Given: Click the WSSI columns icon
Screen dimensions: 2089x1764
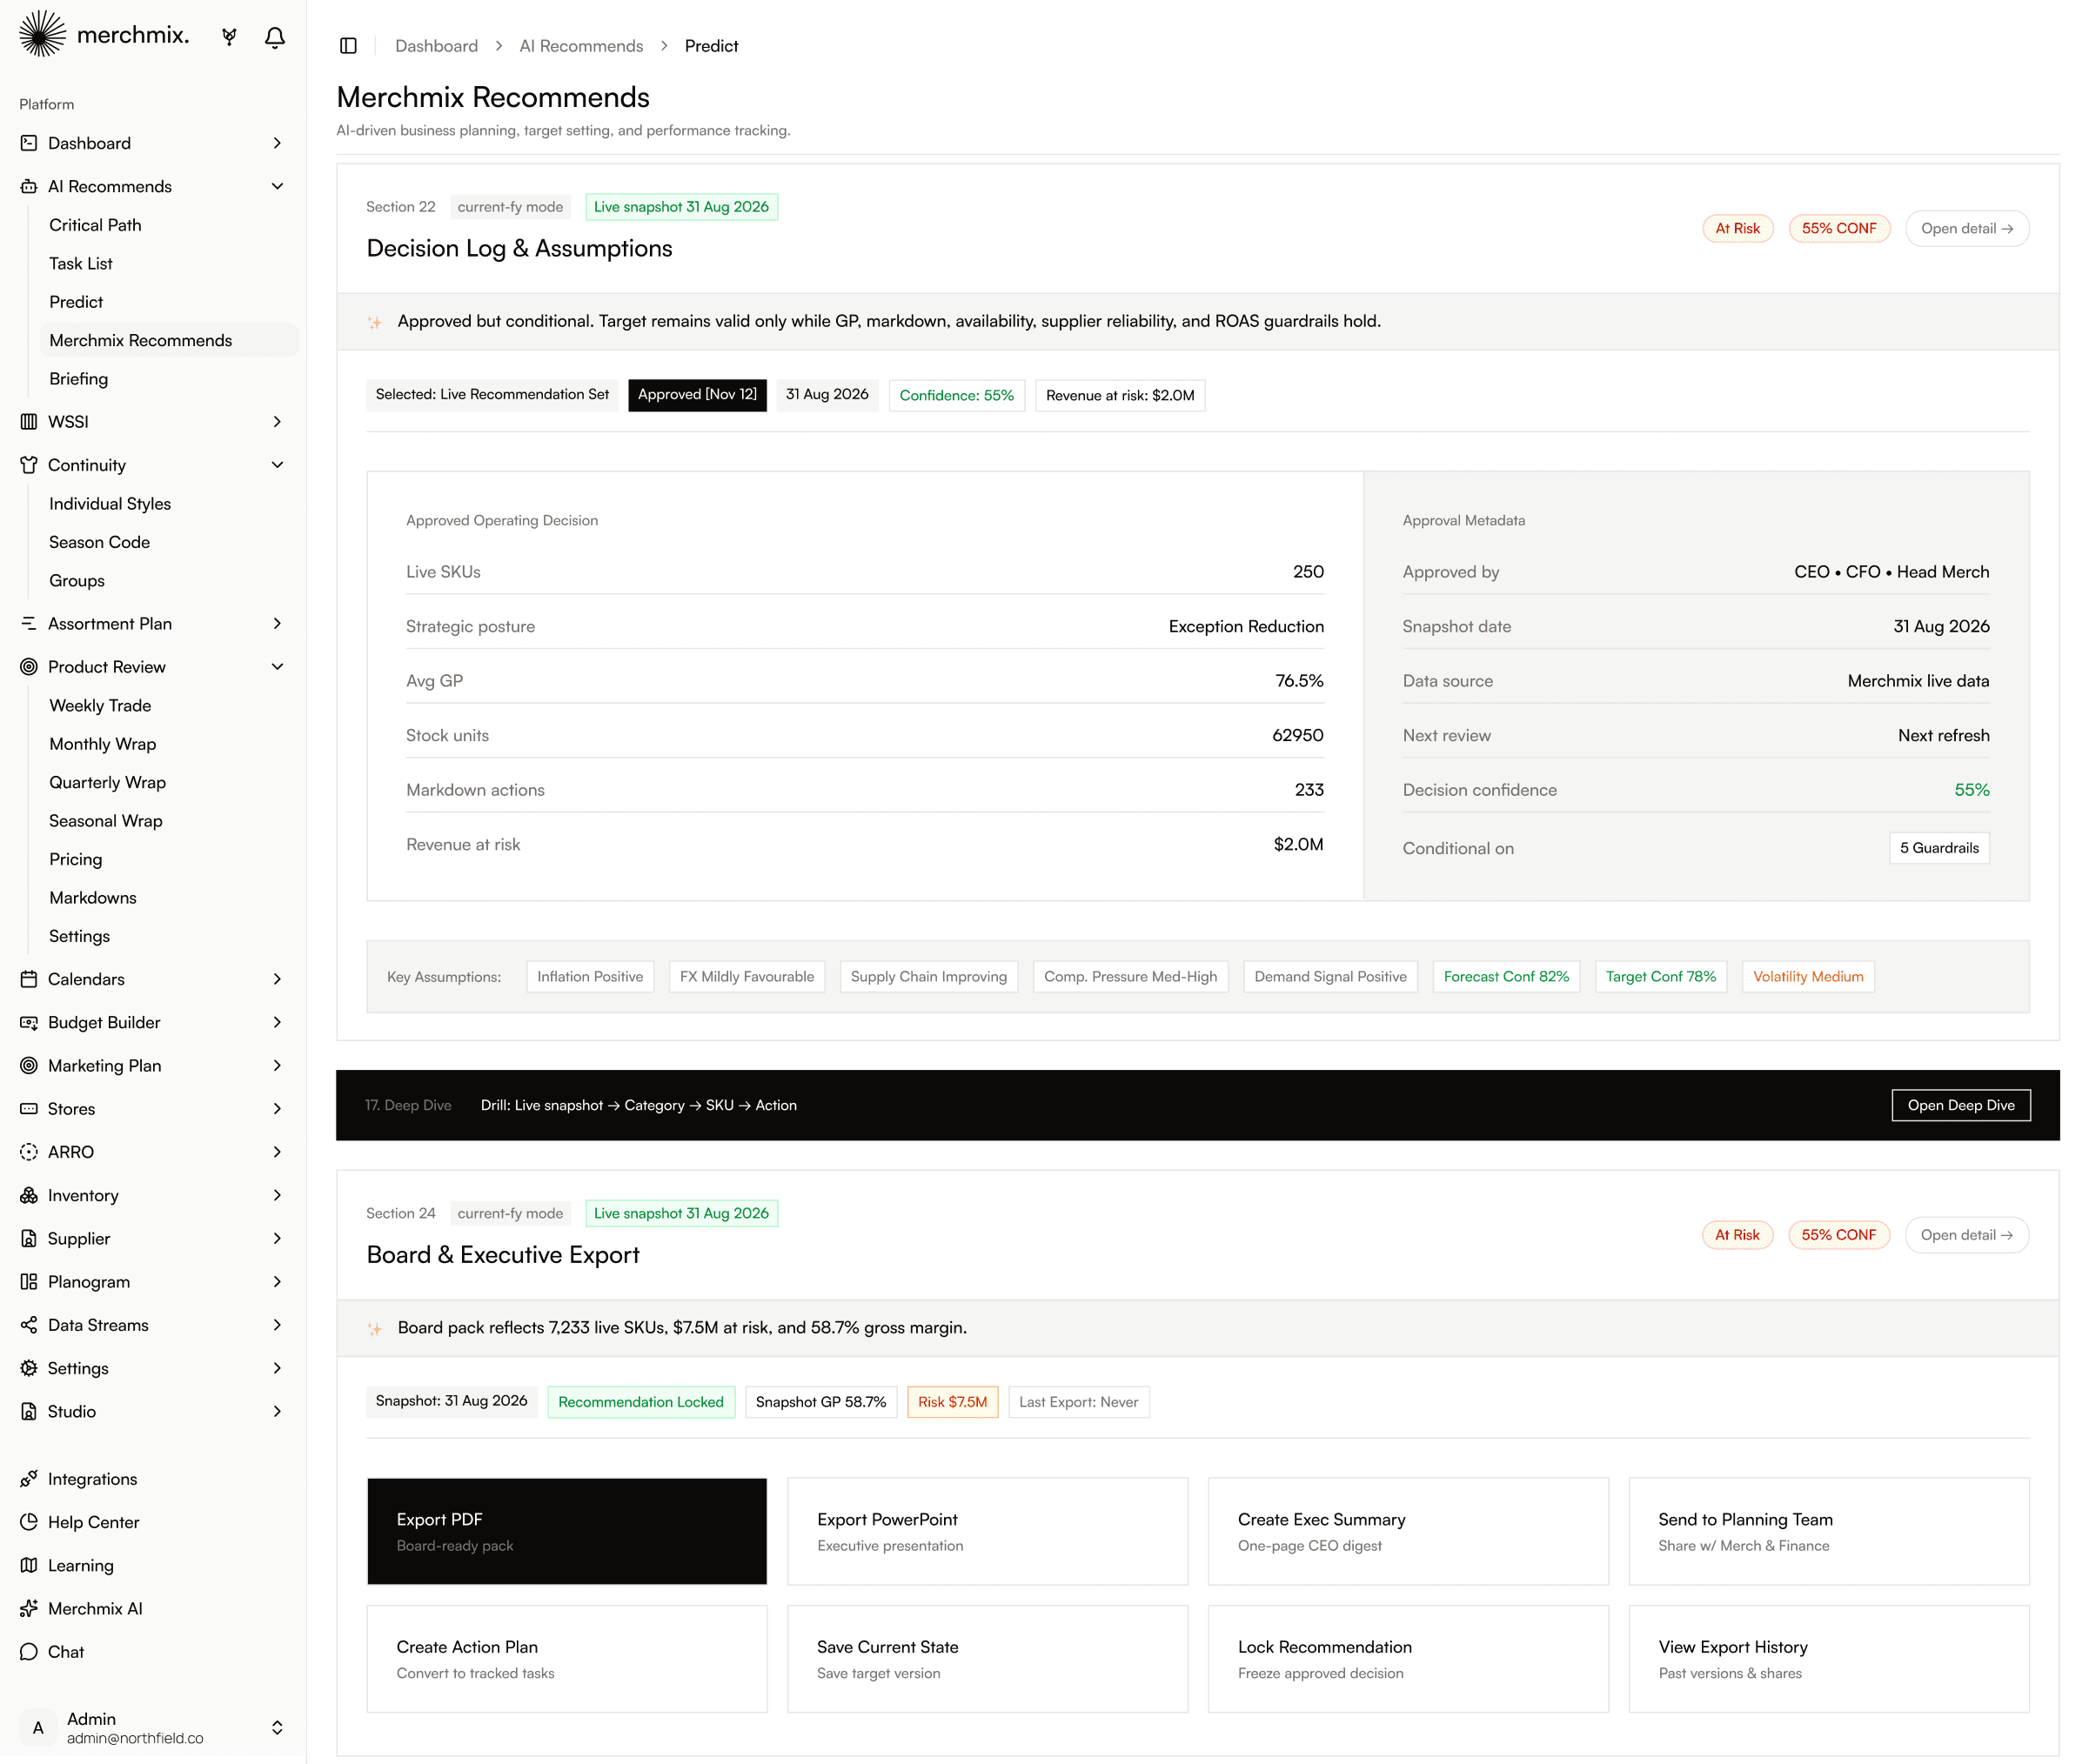Looking at the screenshot, I should (29, 422).
